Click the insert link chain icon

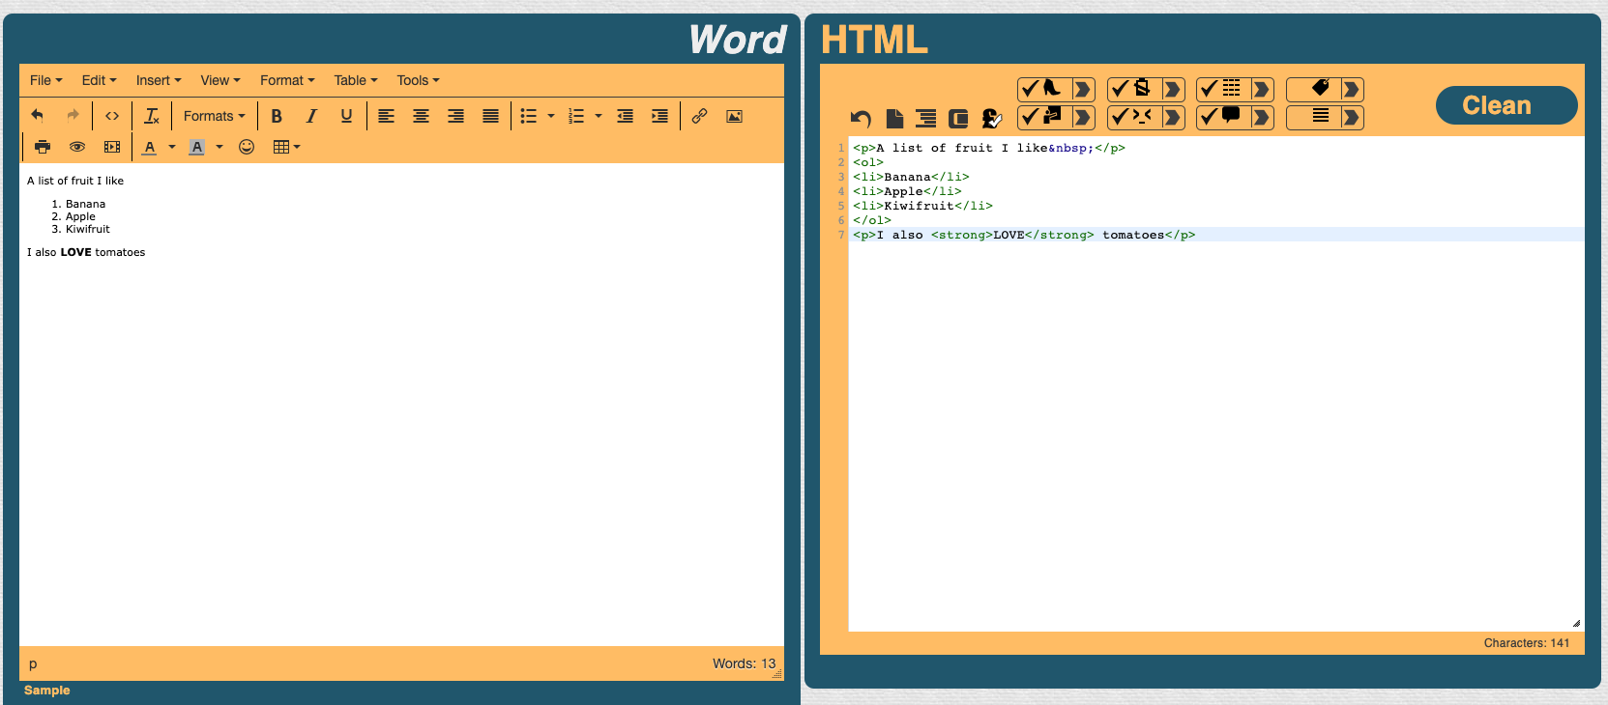tap(699, 116)
